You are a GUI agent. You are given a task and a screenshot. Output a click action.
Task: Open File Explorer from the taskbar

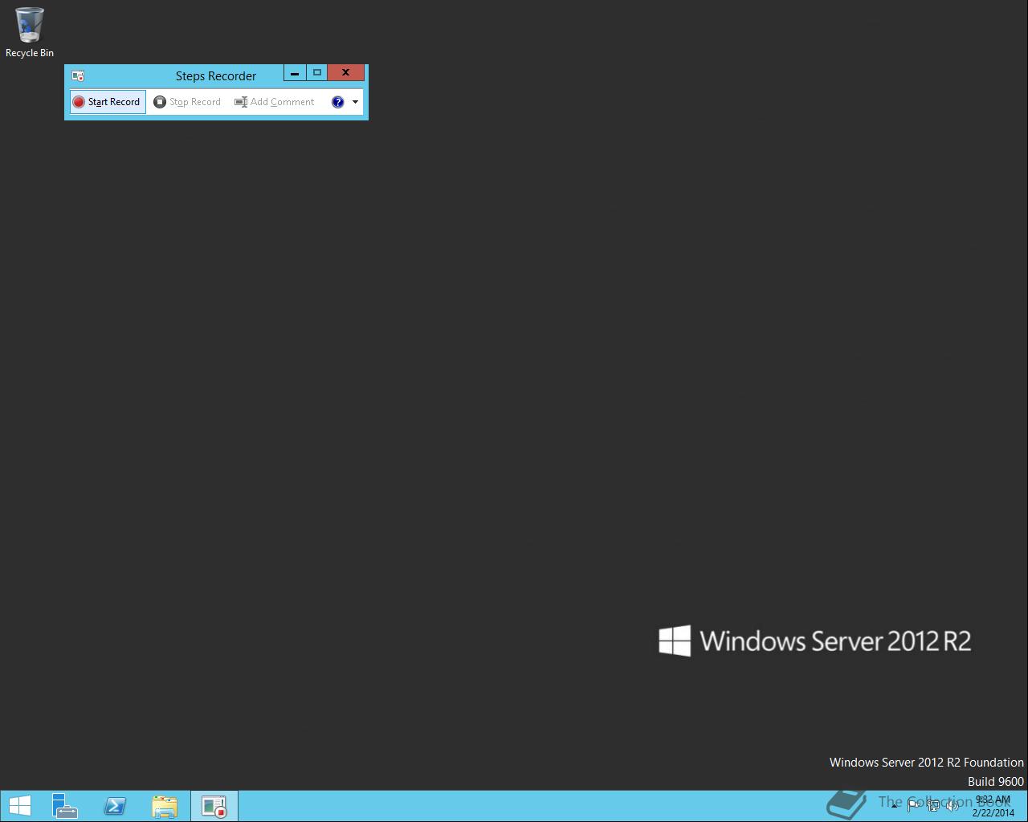(165, 806)
